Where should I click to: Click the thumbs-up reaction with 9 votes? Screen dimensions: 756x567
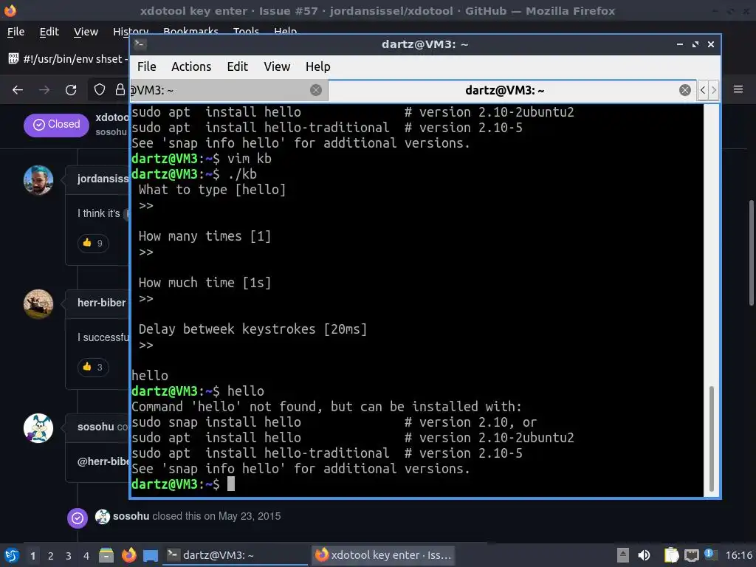click(92, 243)
